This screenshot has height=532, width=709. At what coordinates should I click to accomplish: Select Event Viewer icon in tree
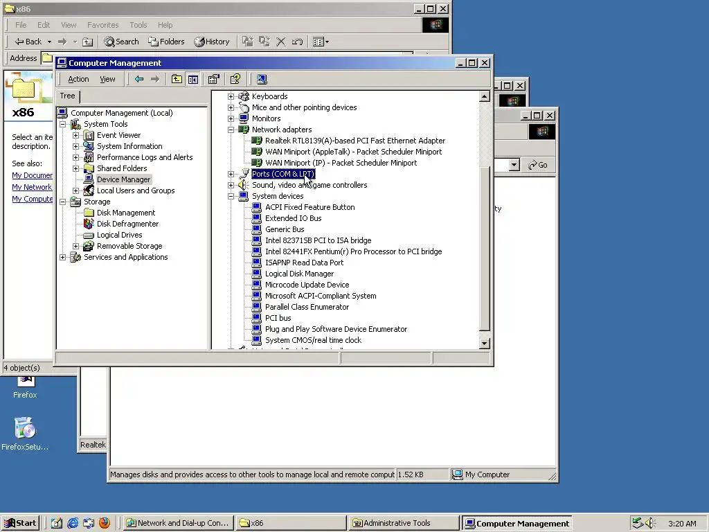pyautogui.click(x=89, y=135)
